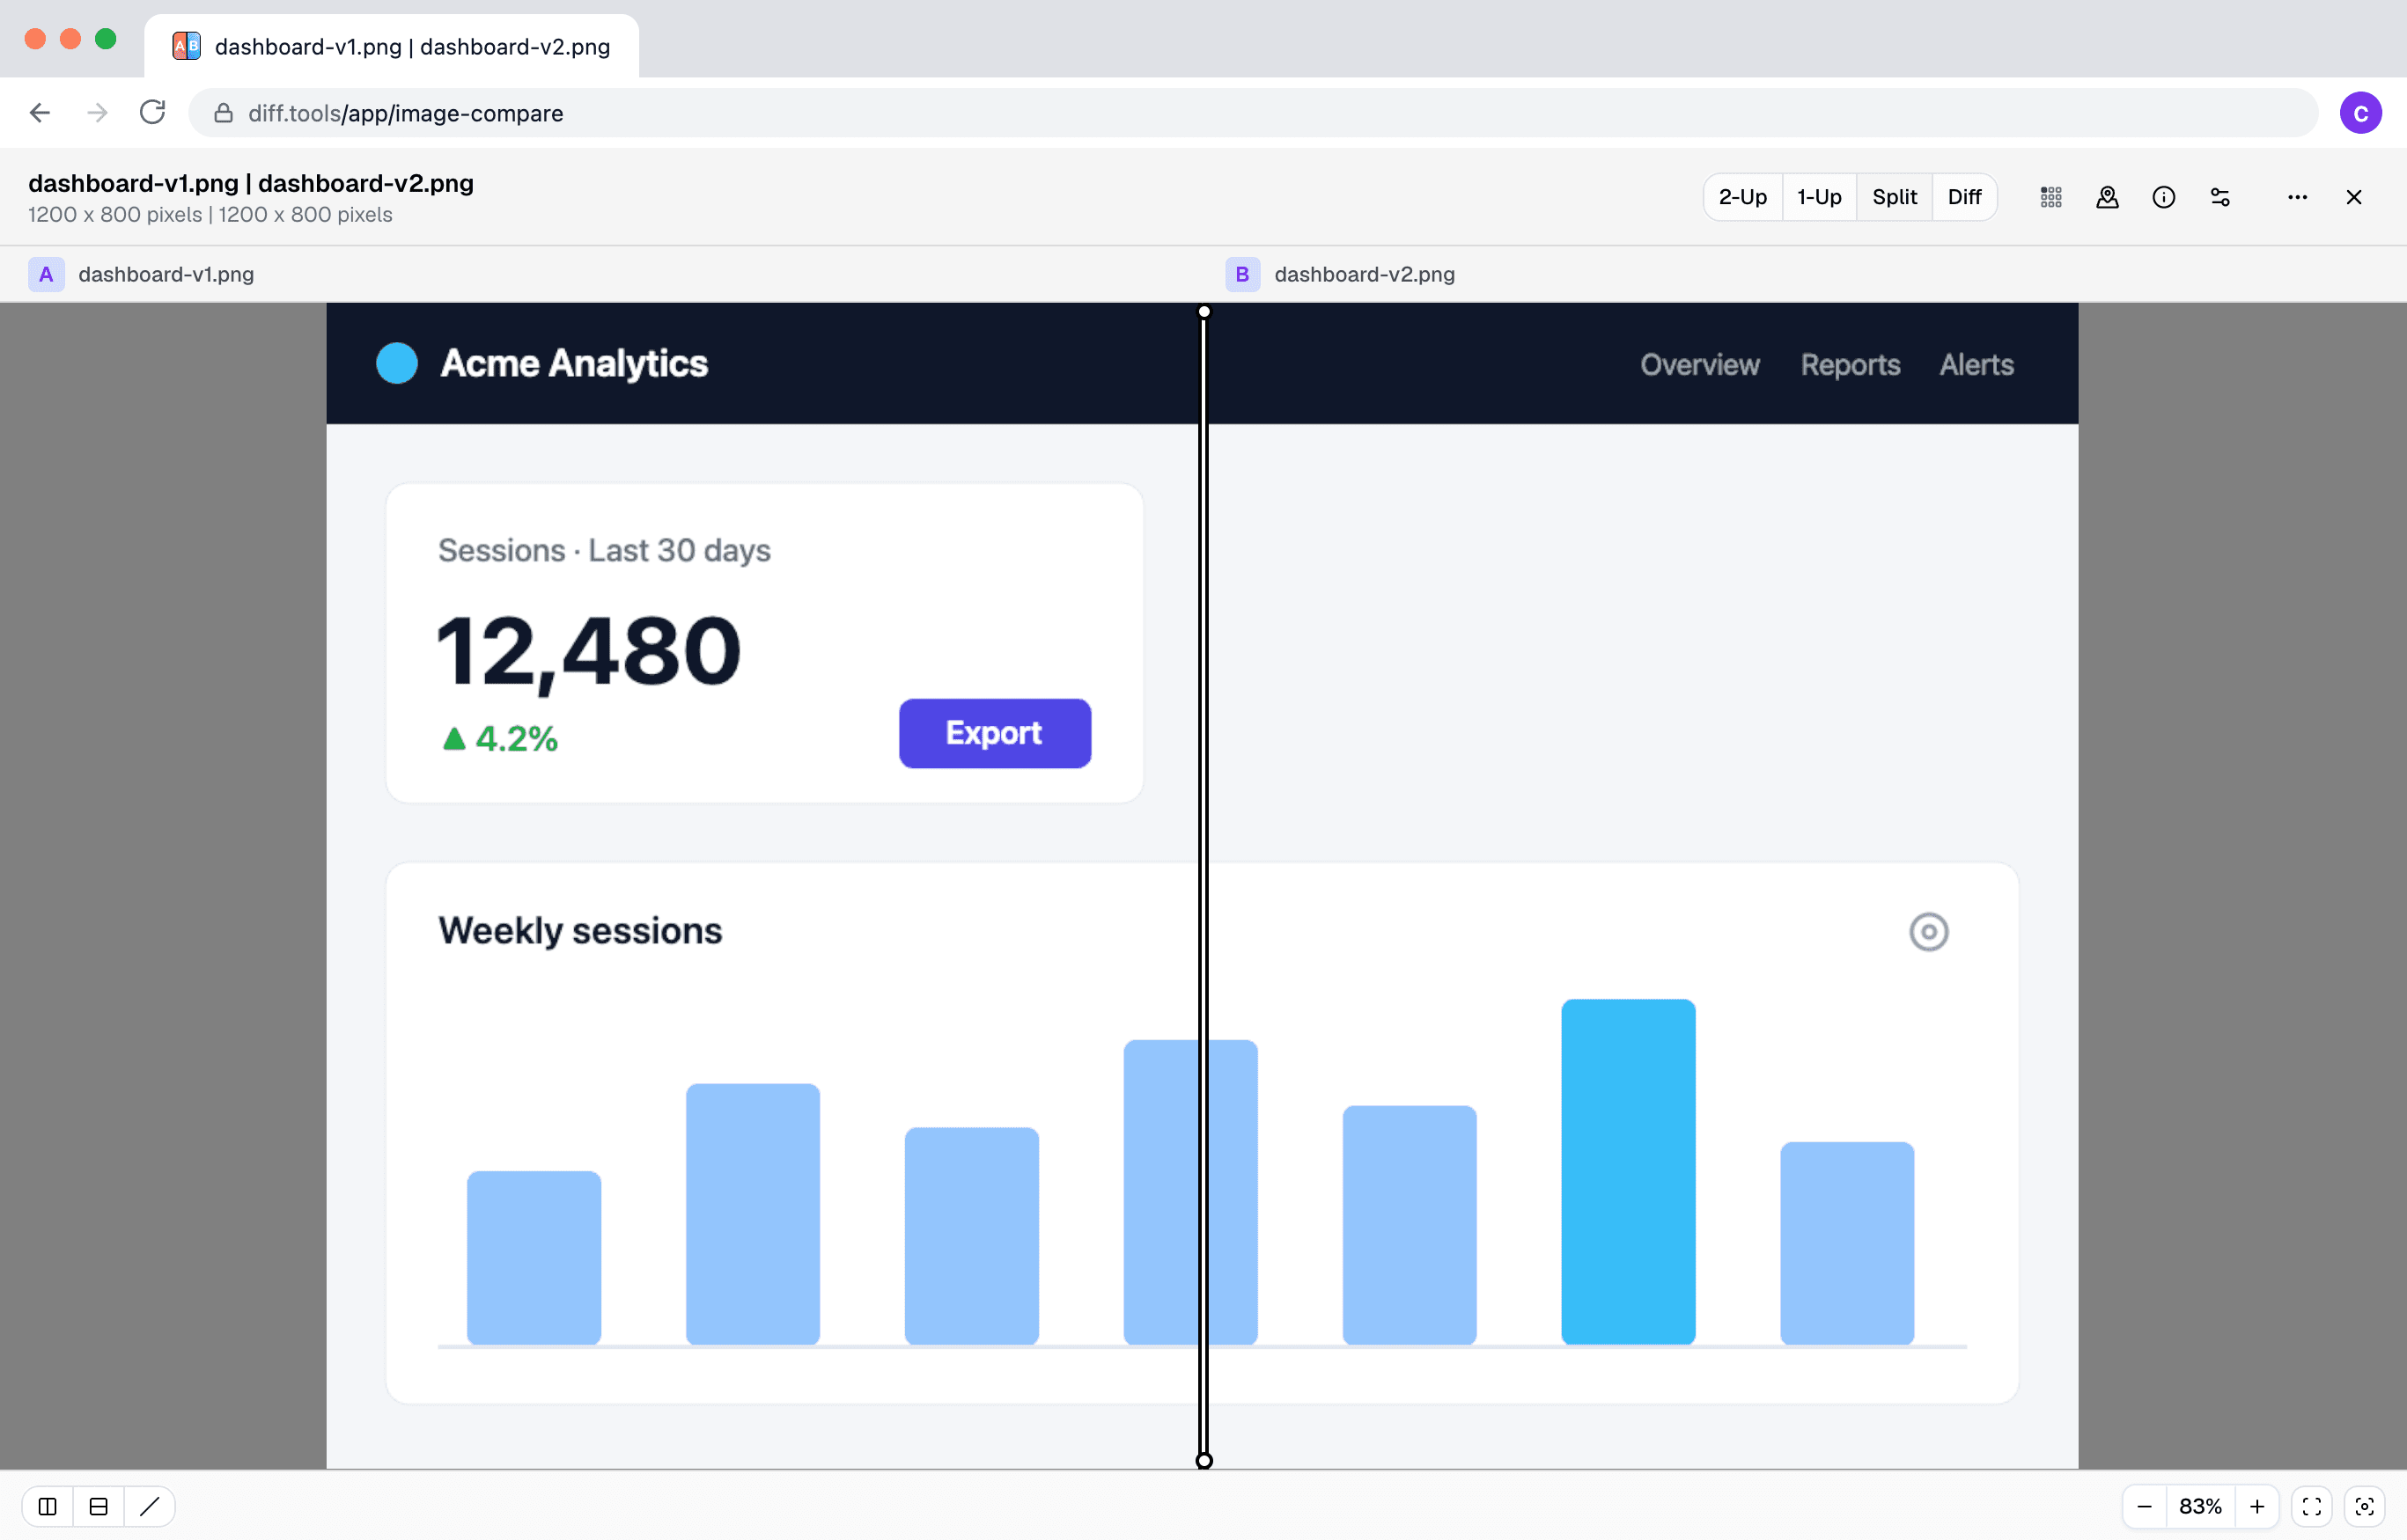
Task: Grab the top handle of split slider
Action: [1204, 312]
